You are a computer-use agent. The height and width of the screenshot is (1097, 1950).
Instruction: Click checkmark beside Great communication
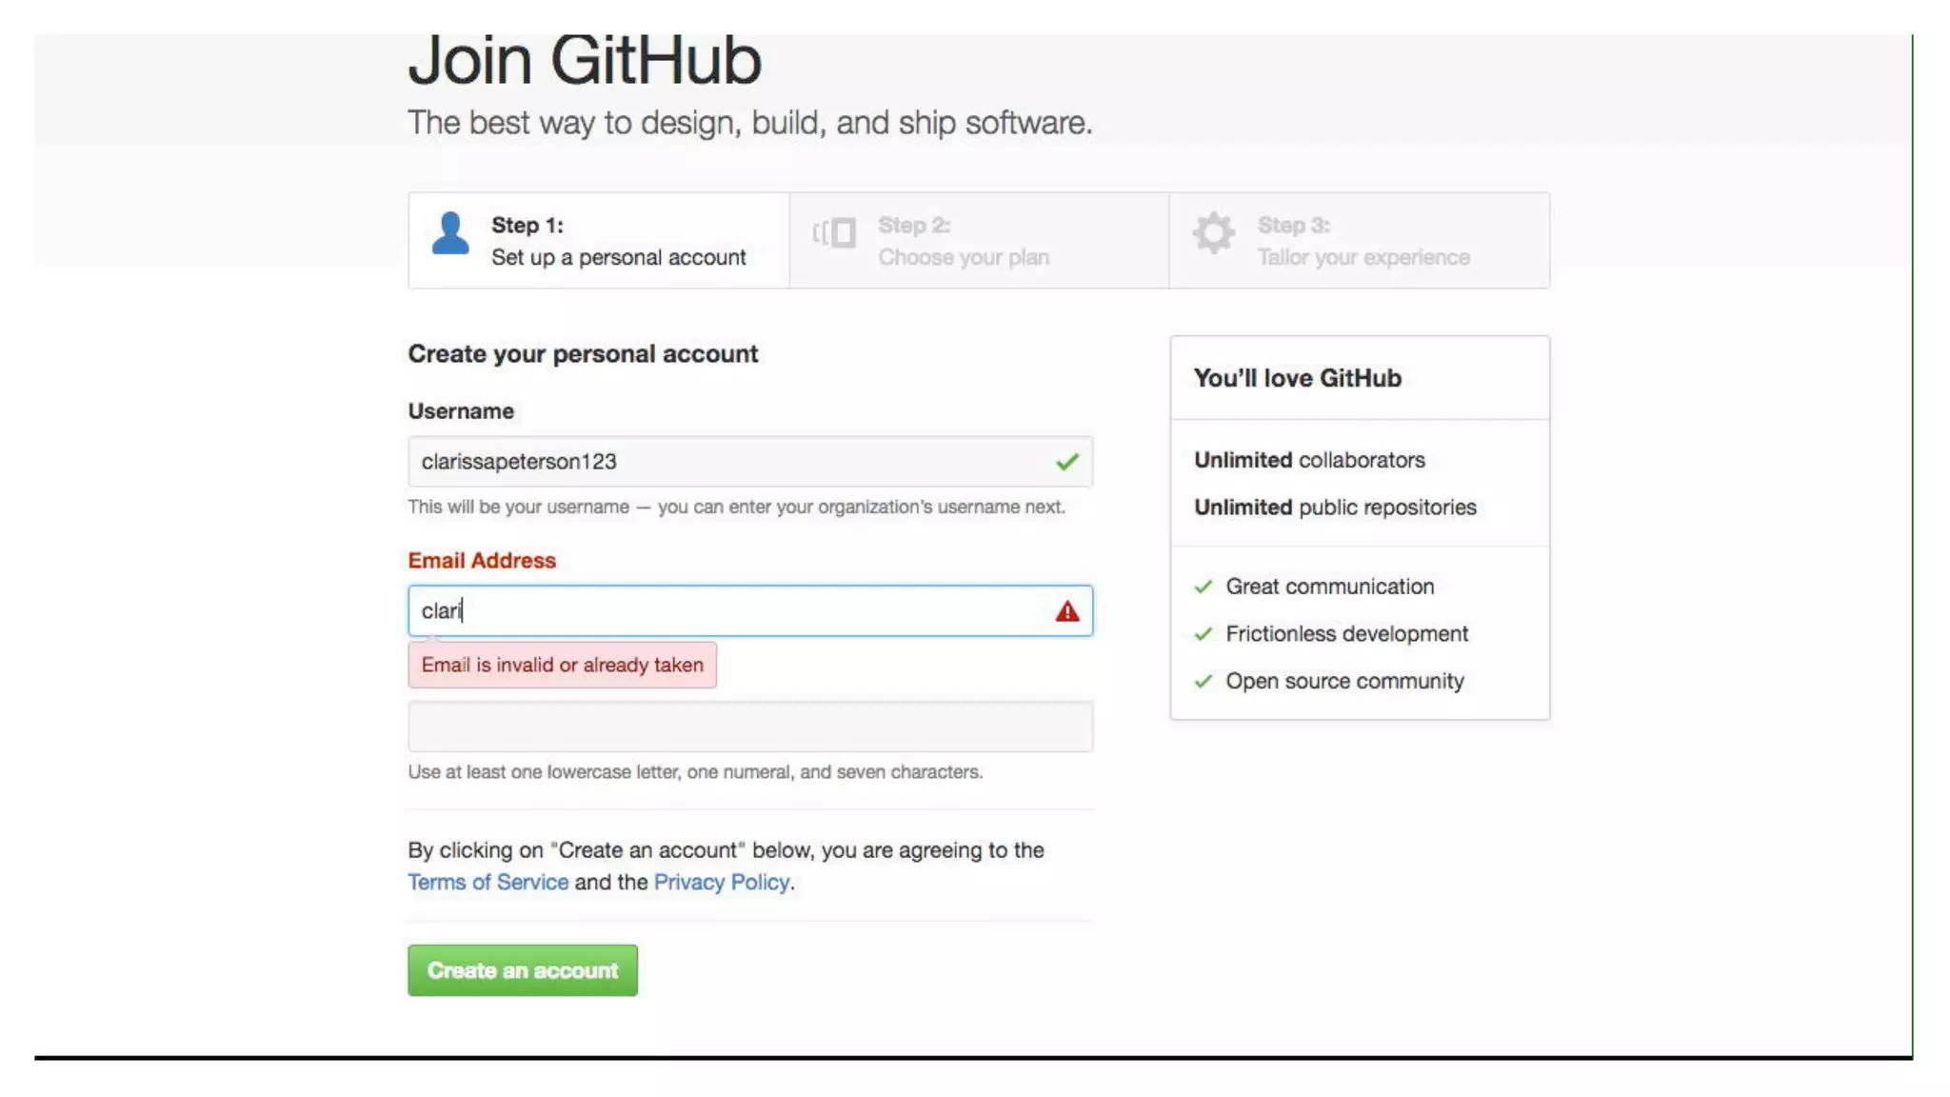1204,587
